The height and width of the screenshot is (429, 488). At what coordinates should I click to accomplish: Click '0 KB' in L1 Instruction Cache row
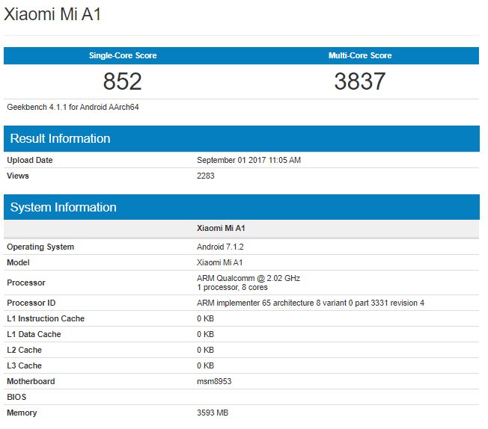(205, 318)
